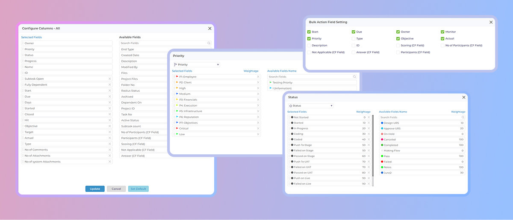Remove the P1: Employee priority field
The width and height of the screenshot is (513, 220).
click(258, 77)
